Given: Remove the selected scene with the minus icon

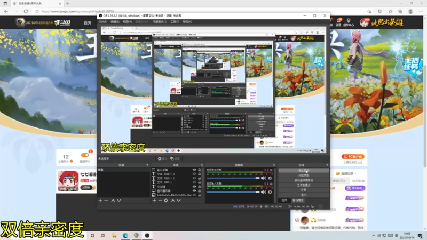Looking at the screenshot, I should pyautogui.click(x=106, y=201).
